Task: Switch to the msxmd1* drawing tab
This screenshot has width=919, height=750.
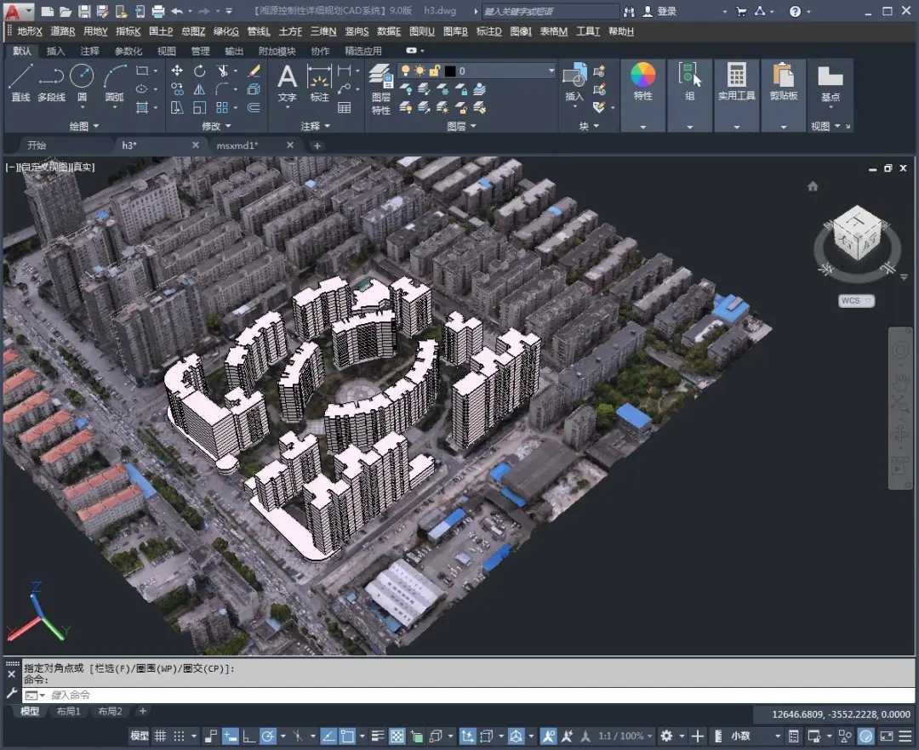Action: [x=237, y=145]
